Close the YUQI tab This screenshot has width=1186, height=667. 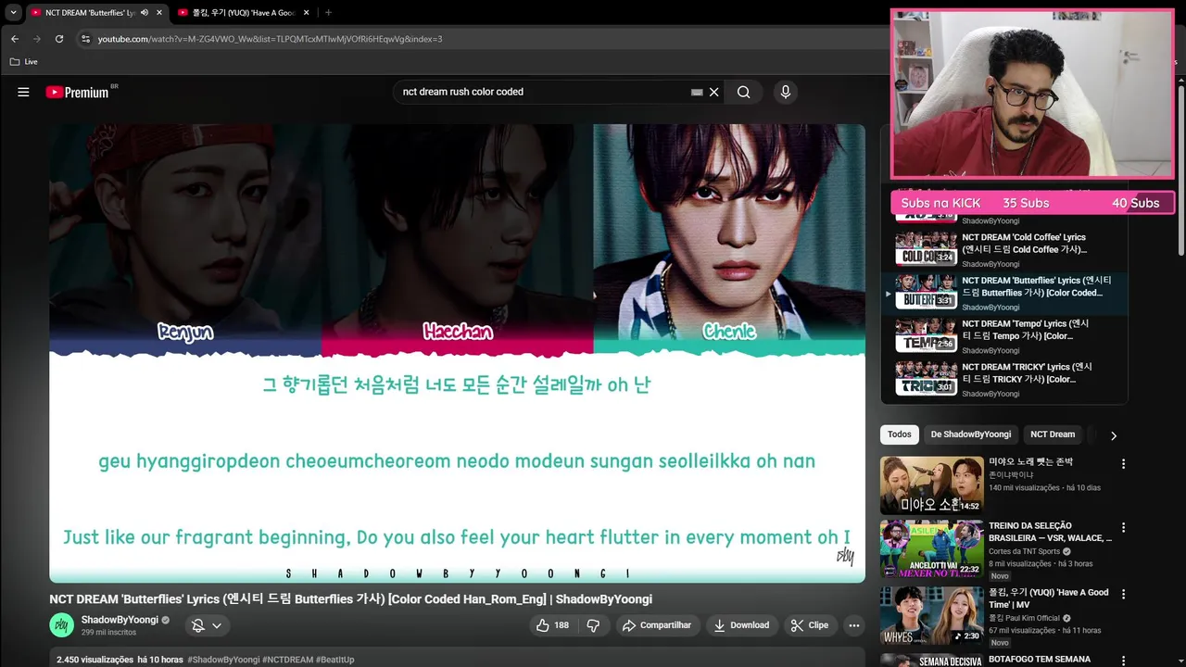(x=308, y=12)
